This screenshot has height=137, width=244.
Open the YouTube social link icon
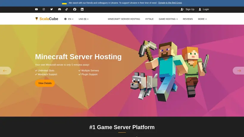tap(36, 9)
